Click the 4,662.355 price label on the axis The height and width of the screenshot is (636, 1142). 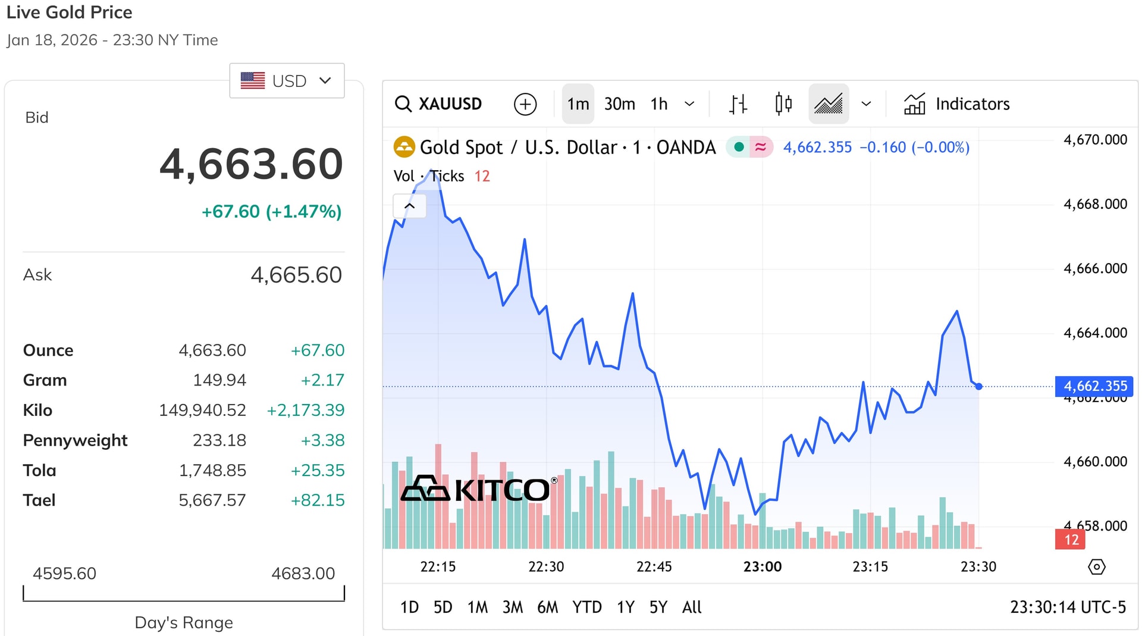(x=1094, y=386)
